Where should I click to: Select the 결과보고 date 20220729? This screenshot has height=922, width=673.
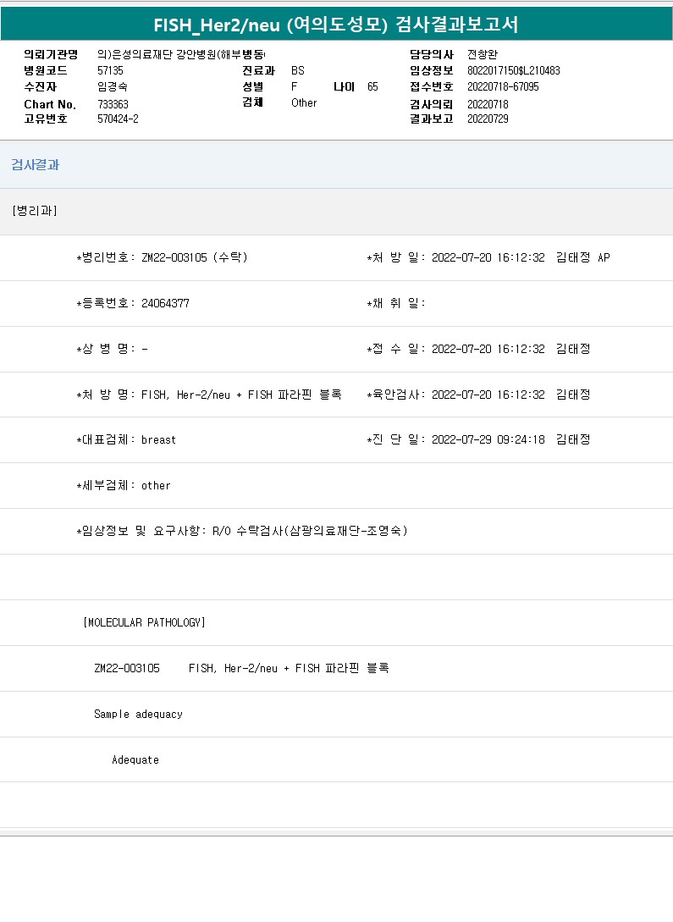[488, 119]
